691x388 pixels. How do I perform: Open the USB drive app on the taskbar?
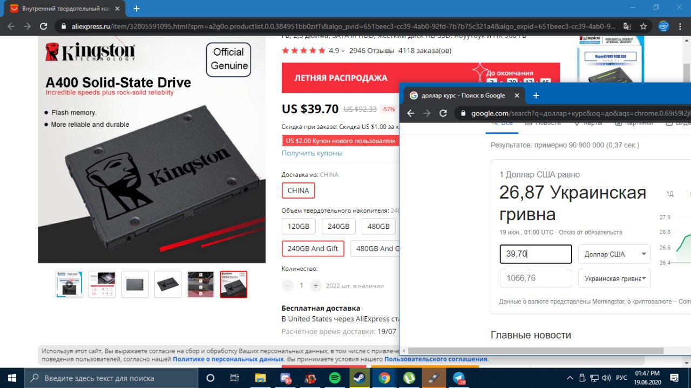click(x=434, y=378)
